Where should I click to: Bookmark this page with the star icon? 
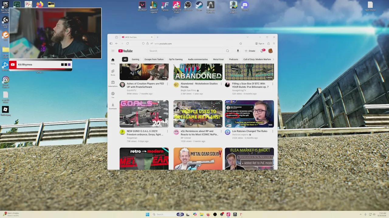coord(241,44)
